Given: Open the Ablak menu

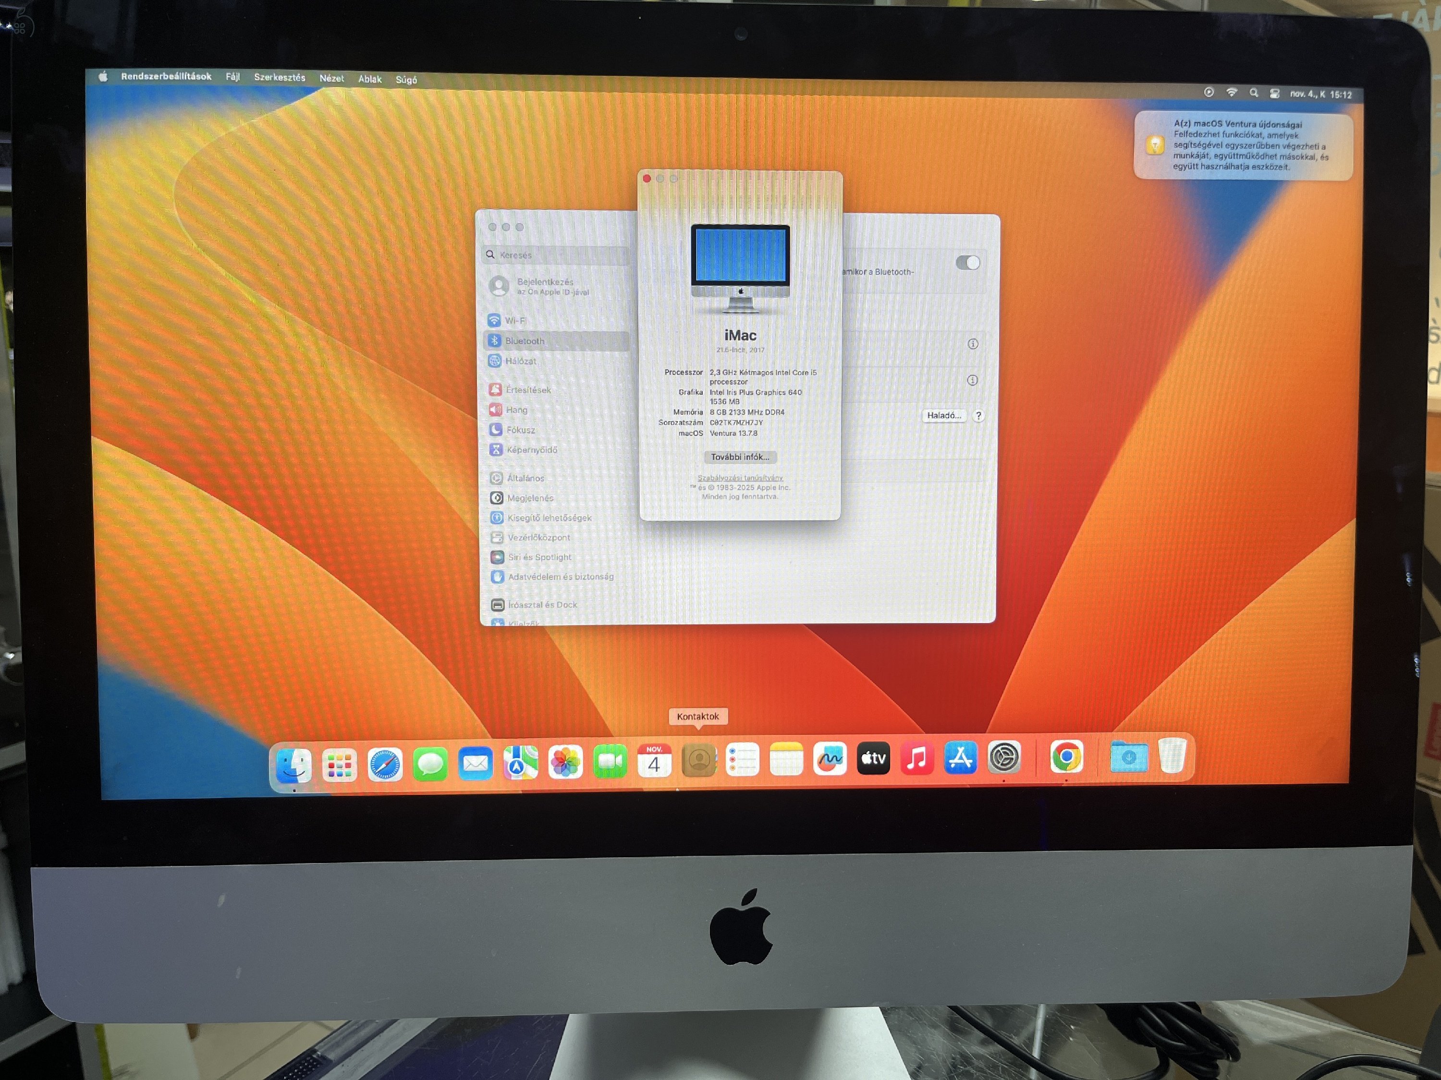Looking at the screenshot, I should [370, 78].
